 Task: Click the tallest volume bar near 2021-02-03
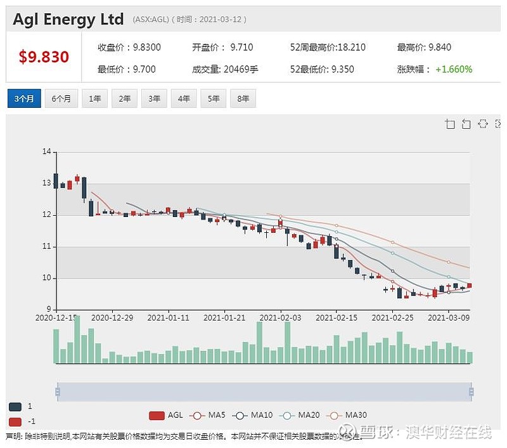pos(287,342)
